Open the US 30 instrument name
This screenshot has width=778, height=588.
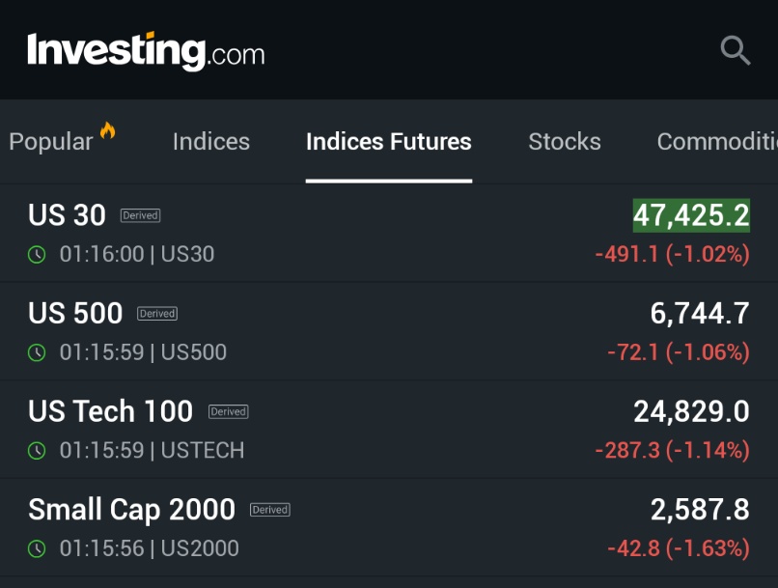67,215
